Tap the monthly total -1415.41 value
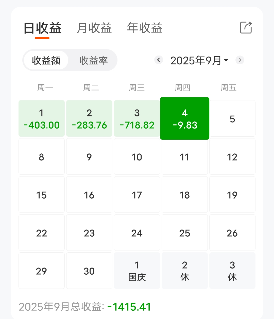Viewport: 274px width, 319px height. (129, 307)
